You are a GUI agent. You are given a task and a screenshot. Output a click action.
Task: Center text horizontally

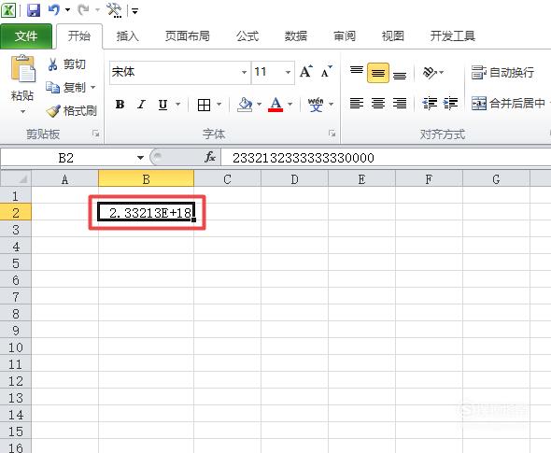coord(378,104)
